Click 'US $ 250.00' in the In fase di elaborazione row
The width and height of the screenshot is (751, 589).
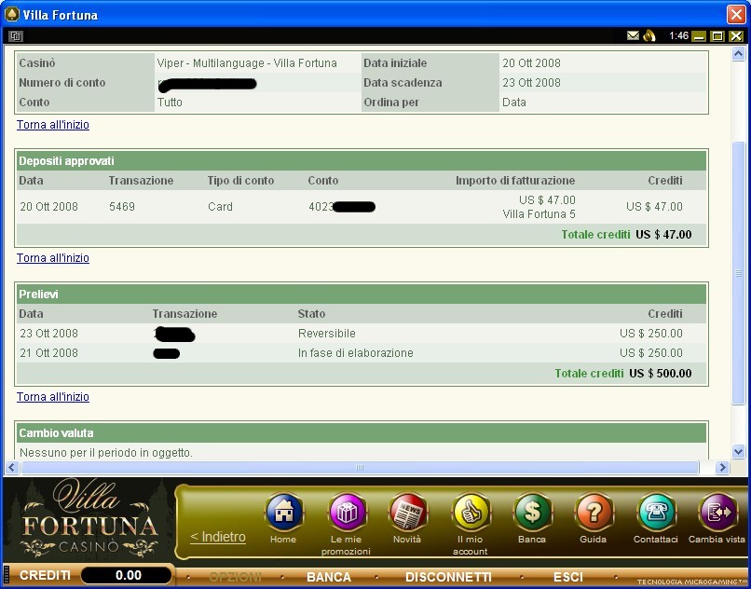(x=651, y=353)
